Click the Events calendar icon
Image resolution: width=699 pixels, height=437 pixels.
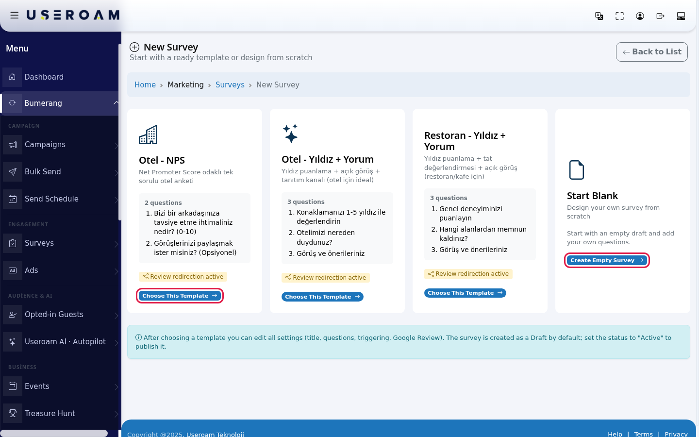coord(13,387)
